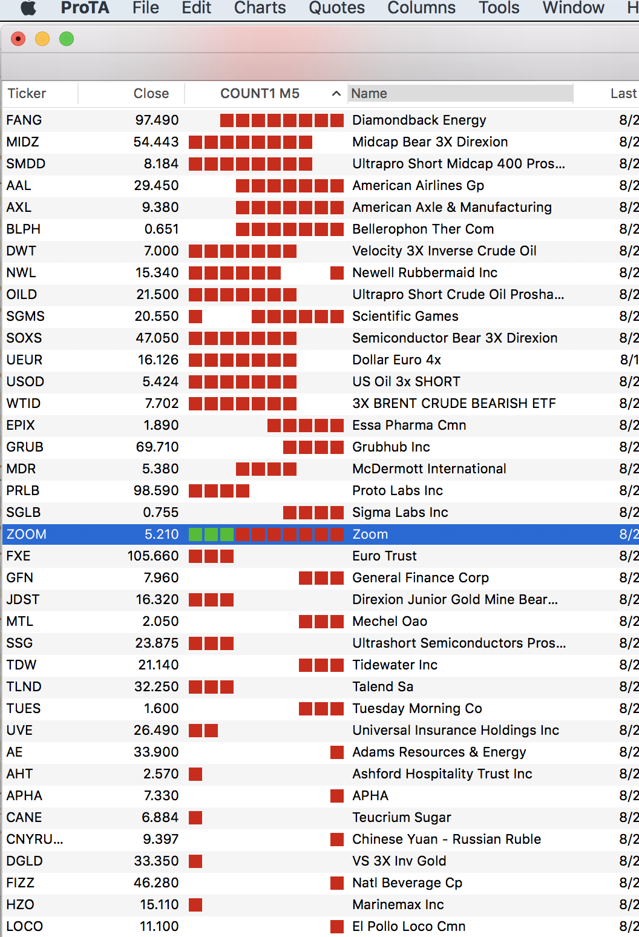Click the green bars in ZOOM row

[x=211, y=534]
